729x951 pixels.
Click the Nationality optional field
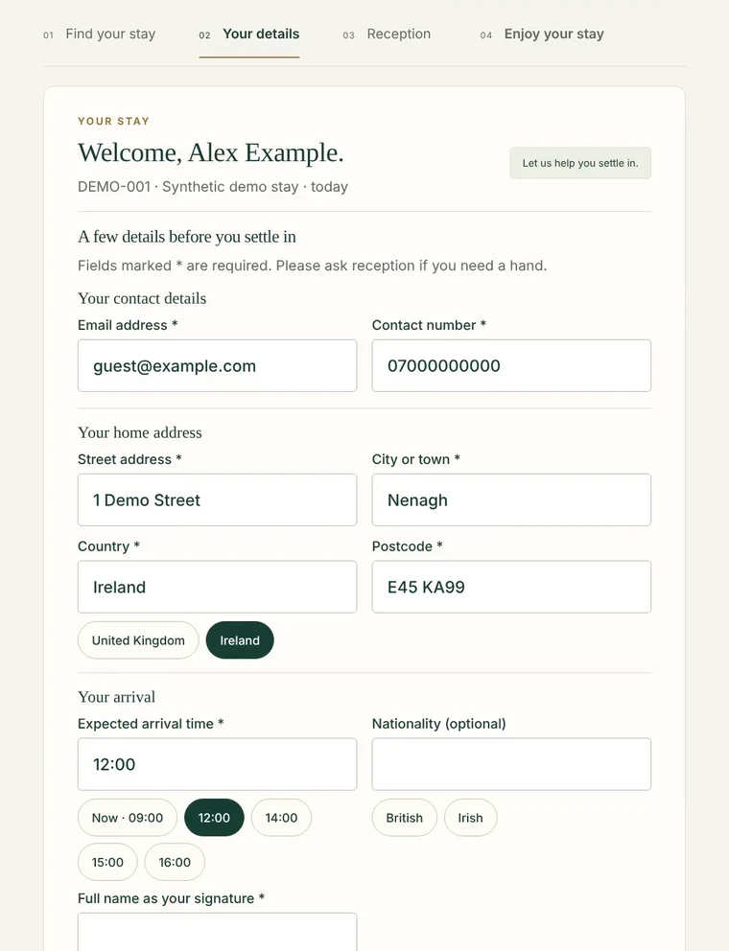click(x=511, y=764)
